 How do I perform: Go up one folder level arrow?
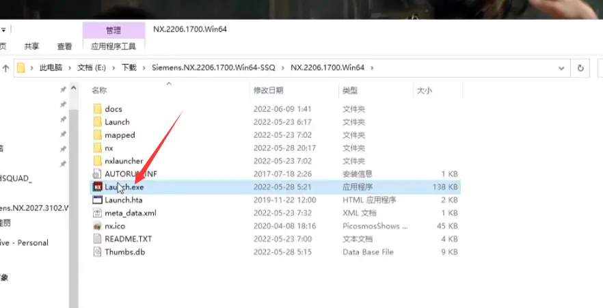point(5,68)
